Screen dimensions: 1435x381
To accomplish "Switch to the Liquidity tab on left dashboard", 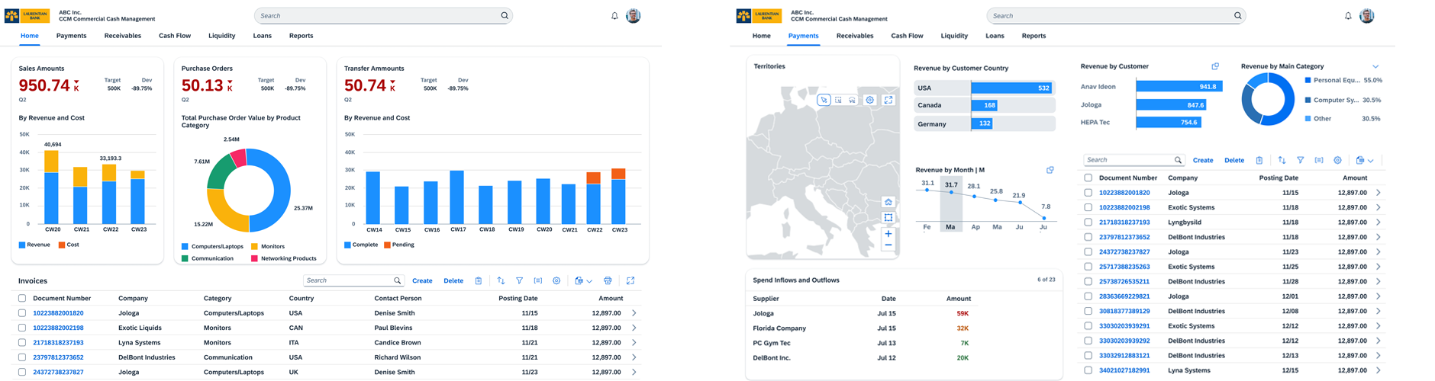I will pos(221,36).
